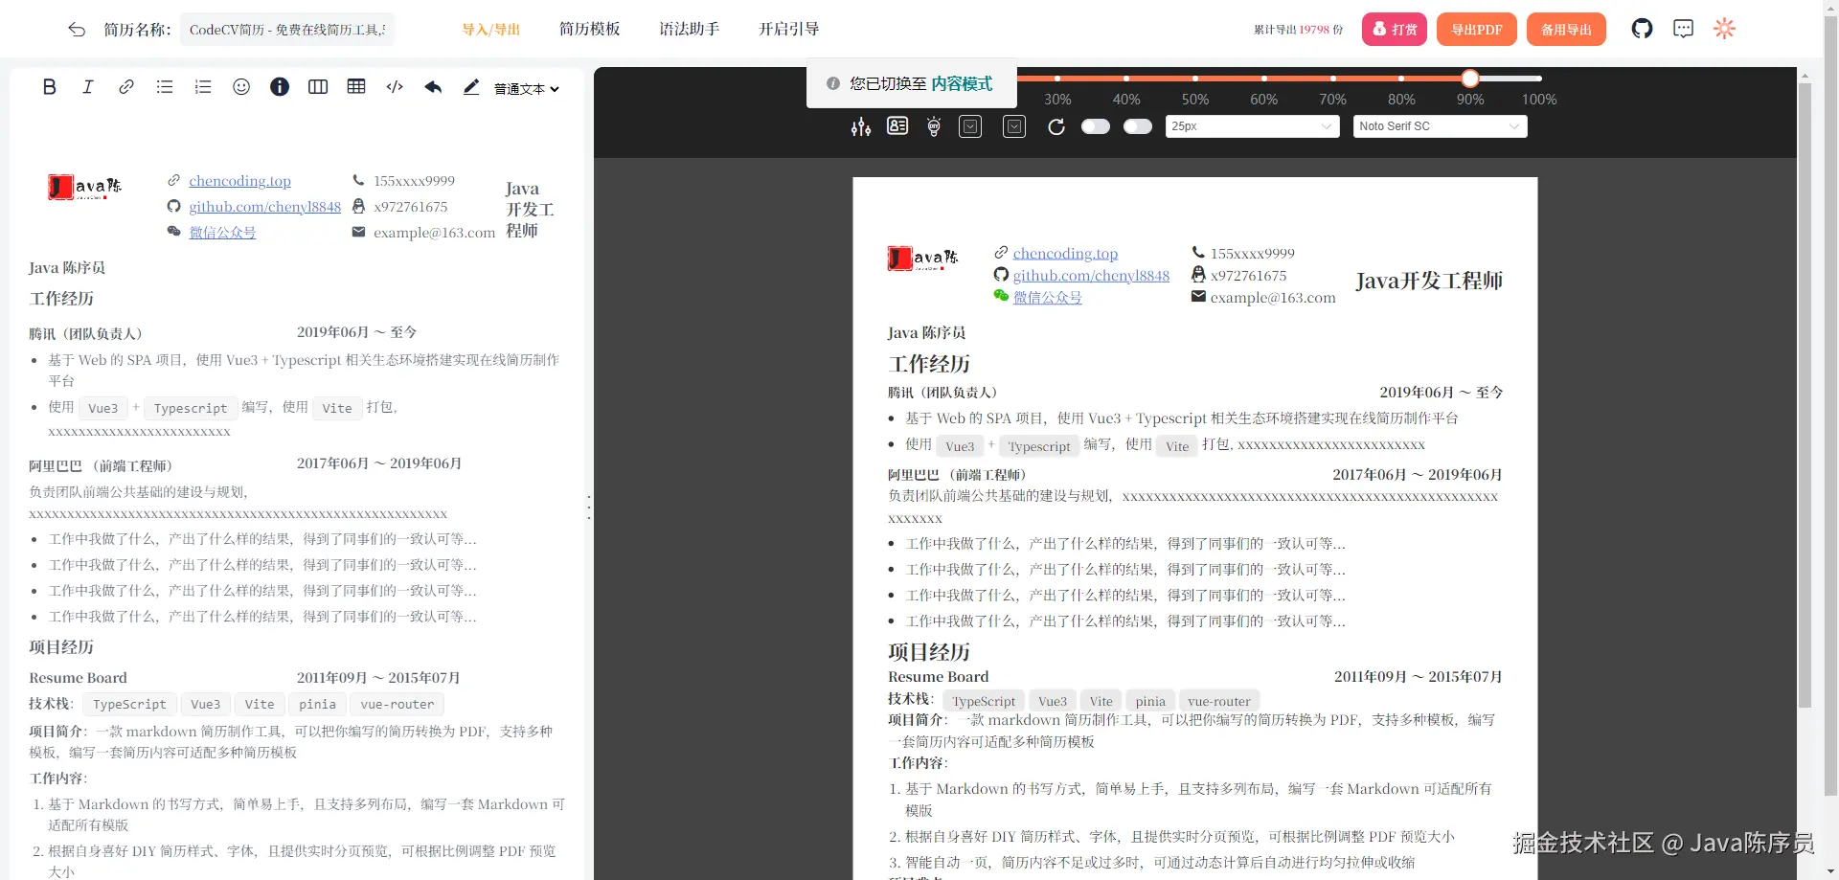The height and width of the screenshot is (880, 1839).
Task: Open chencoding.top link in the resume preview
Action: 1065,254
